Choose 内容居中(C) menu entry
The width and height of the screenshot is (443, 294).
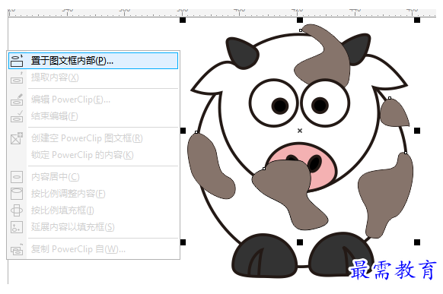click(93, 177)
